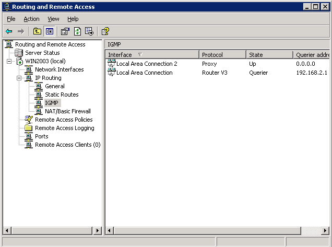332x247 pixels.
Task: Click the Refresh toolbar icon
Action: [77, 31]
